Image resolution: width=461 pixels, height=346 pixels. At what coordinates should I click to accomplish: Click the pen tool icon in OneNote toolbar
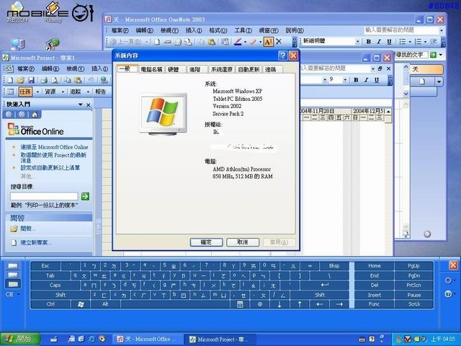238,42
